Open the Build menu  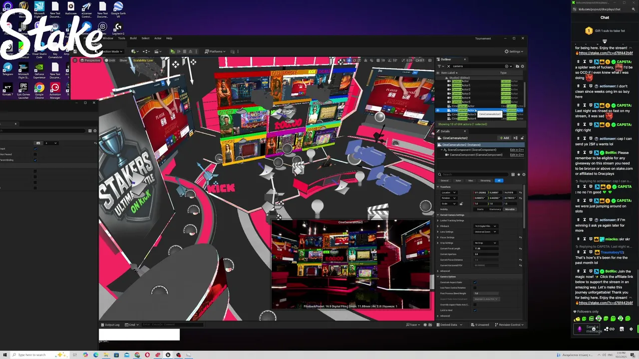click(x=133, y=38)
